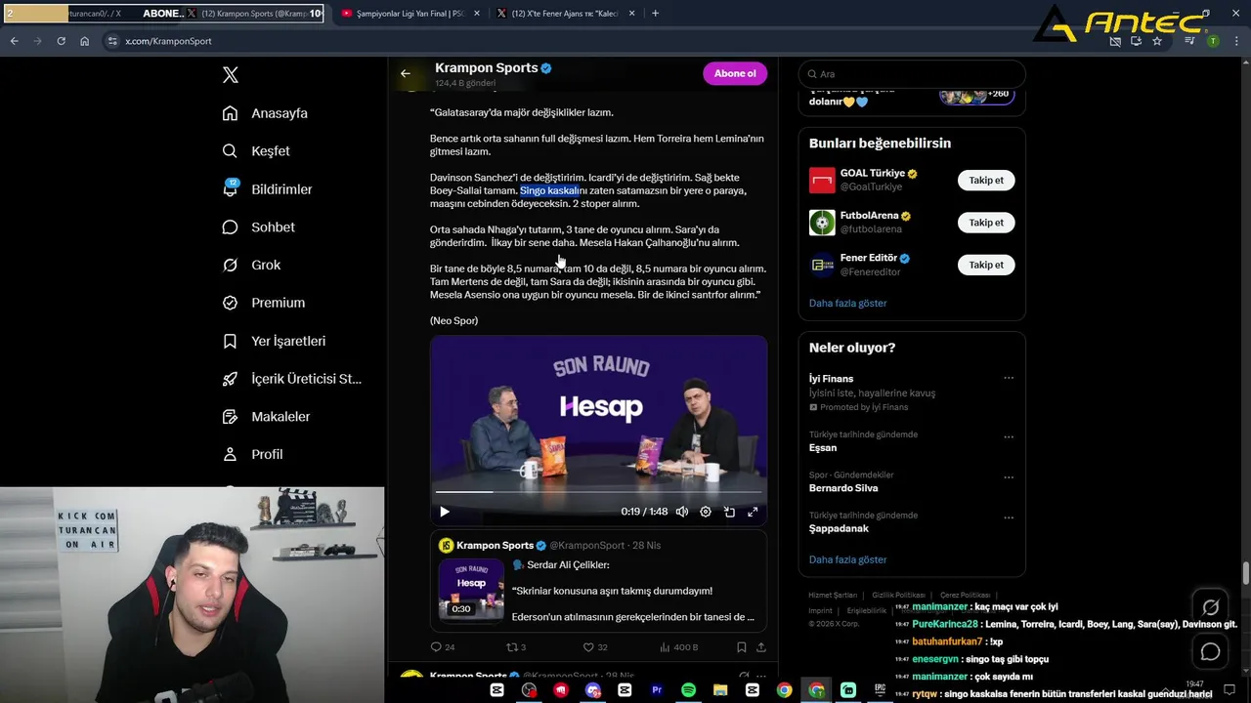
Task: View analytics showing 400 B views
Action: tap(679, 647)
